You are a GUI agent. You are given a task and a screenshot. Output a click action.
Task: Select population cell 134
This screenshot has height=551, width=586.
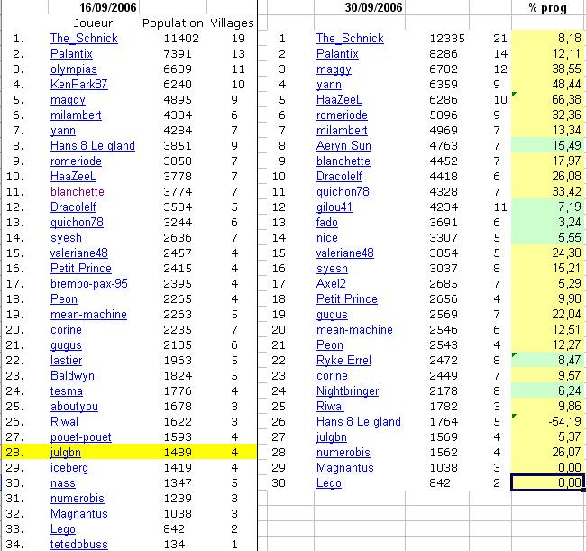(x=174, y=545)
